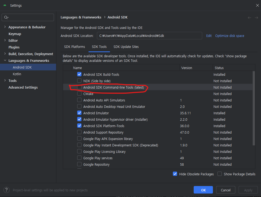Image resolution: width=261 pixels, height=197 pixels.
Task: Click the help question mark icon
Action: point(6,190)
